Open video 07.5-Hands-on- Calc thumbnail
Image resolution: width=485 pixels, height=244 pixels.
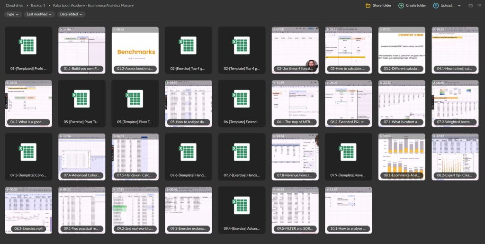(135, 157)
